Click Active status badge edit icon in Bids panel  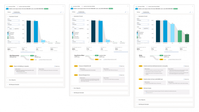tap(177, 9)
